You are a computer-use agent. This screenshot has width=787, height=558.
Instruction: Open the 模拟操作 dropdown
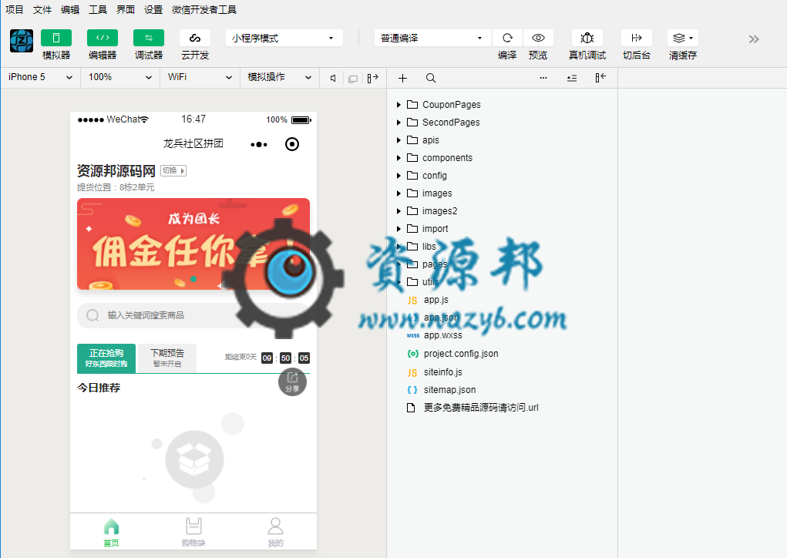280,77
